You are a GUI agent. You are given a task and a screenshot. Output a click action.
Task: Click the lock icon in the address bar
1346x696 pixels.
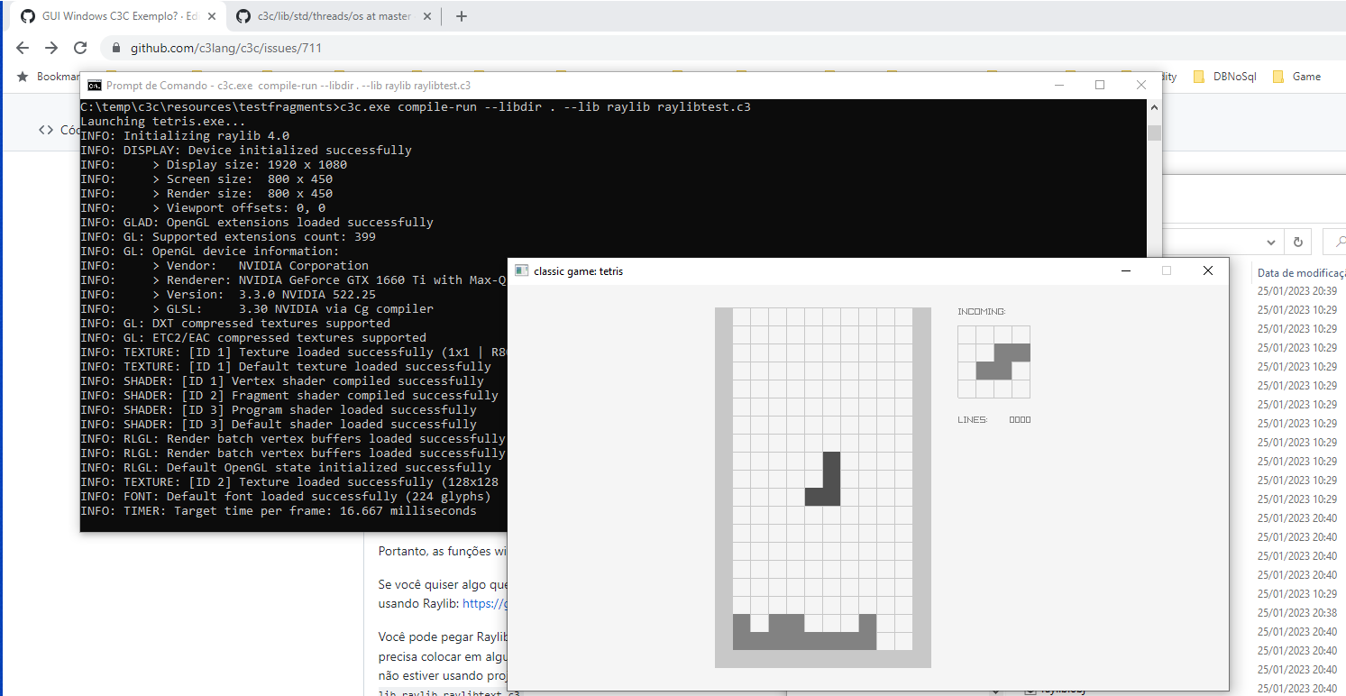(x=115, y=48)
